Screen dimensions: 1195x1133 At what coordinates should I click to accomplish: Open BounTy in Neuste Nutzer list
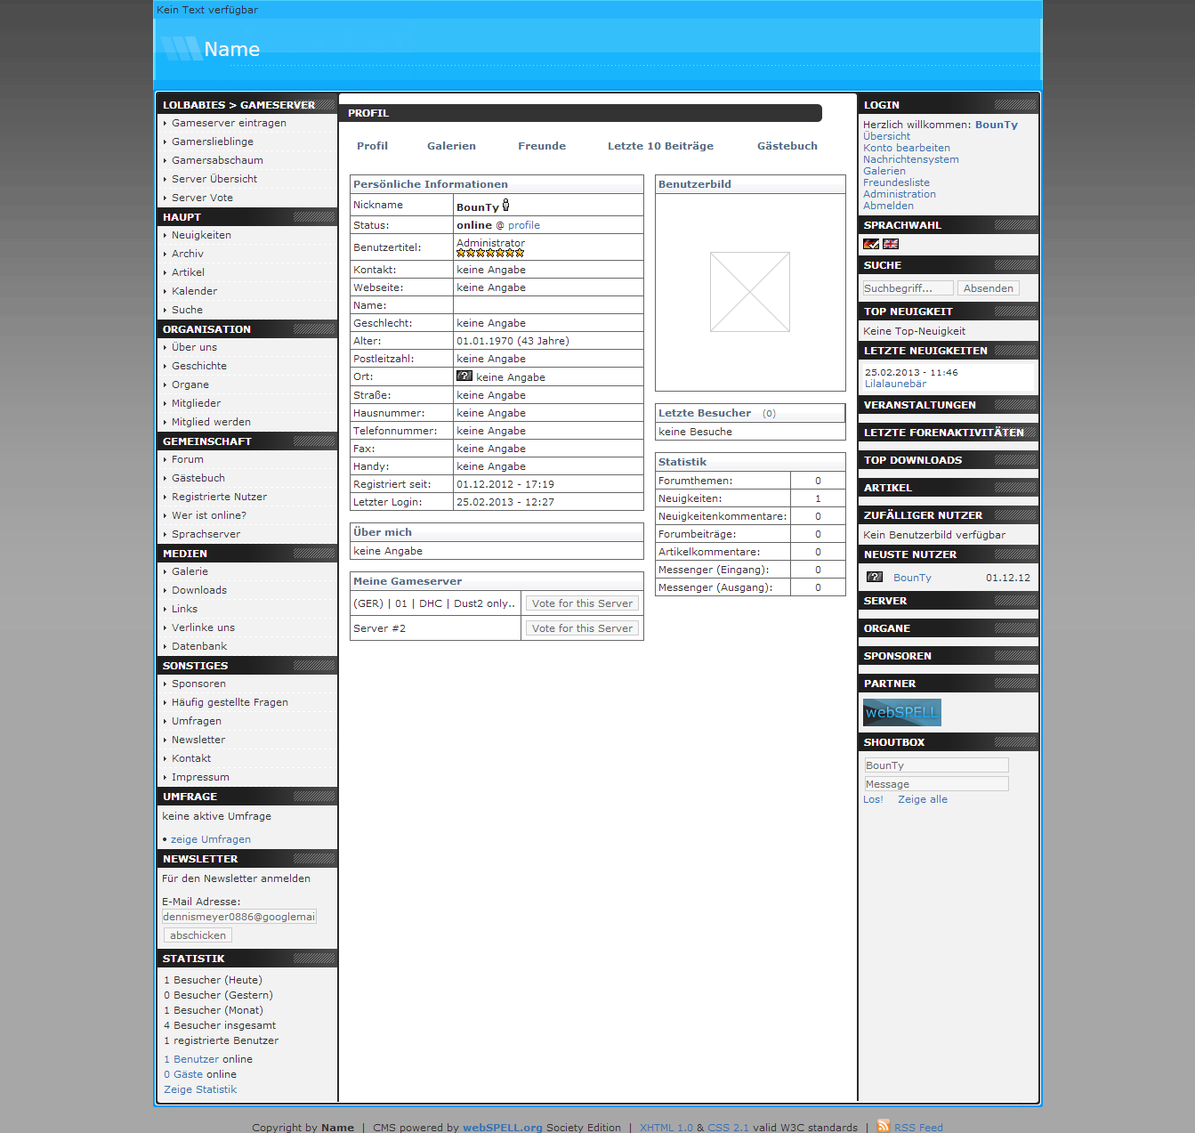[912, 578]
